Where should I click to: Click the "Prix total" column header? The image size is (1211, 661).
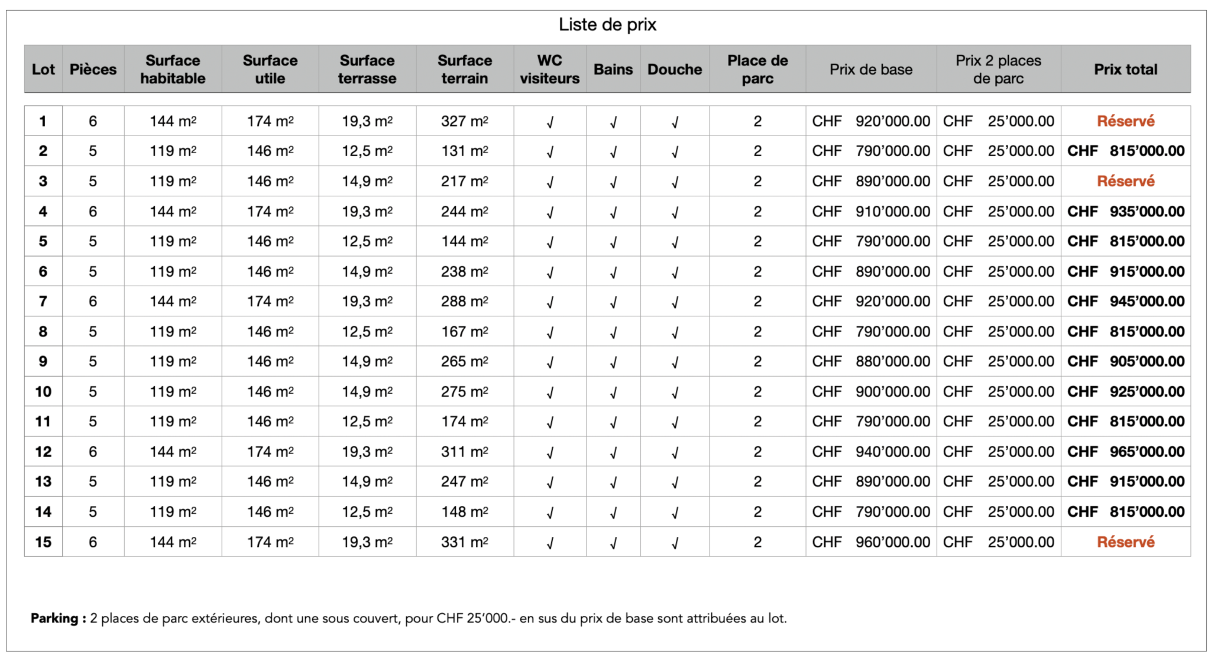[x=1125, y=69]
